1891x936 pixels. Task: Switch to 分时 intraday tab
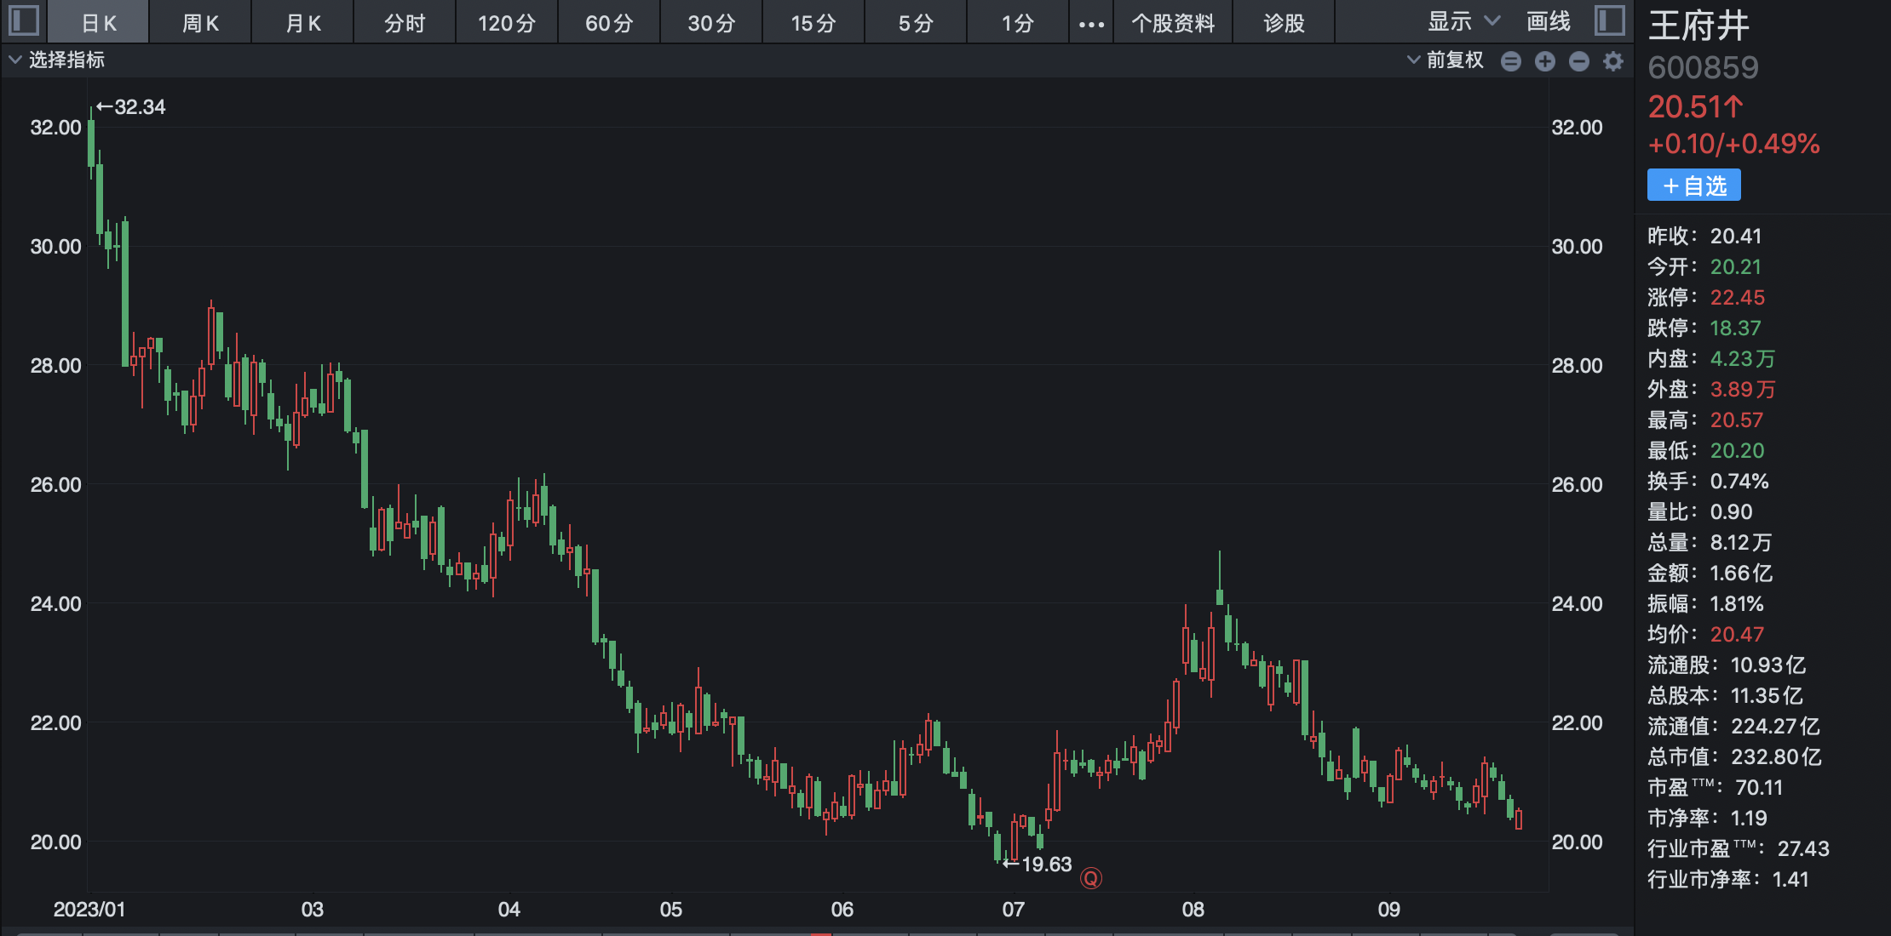coord(405,23)
